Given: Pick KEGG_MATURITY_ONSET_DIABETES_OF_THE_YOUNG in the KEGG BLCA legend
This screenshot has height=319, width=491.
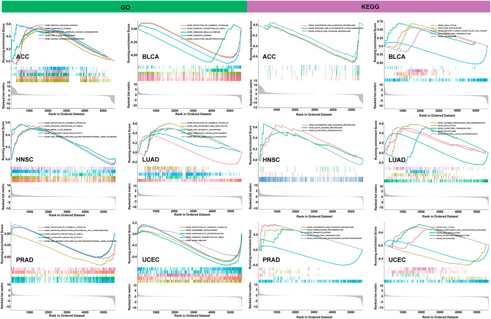Looking at the screenshot, I should 462,31.
